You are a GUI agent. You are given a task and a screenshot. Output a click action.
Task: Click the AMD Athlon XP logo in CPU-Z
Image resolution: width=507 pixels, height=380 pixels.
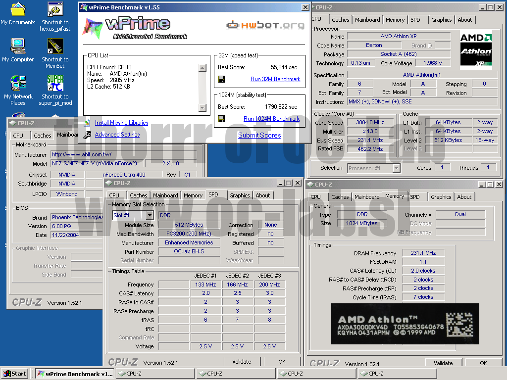[476, 50]
